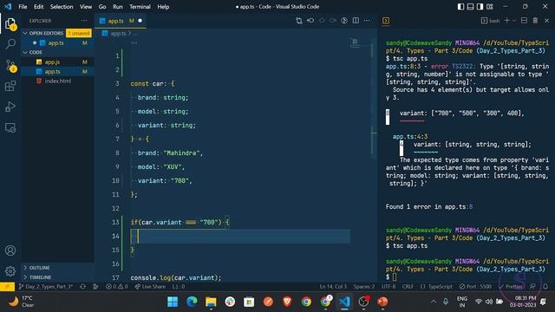This screenshot has height=312, width=555.
Task: Toggle the secondary side bar
Action: (x=480, y=7)
